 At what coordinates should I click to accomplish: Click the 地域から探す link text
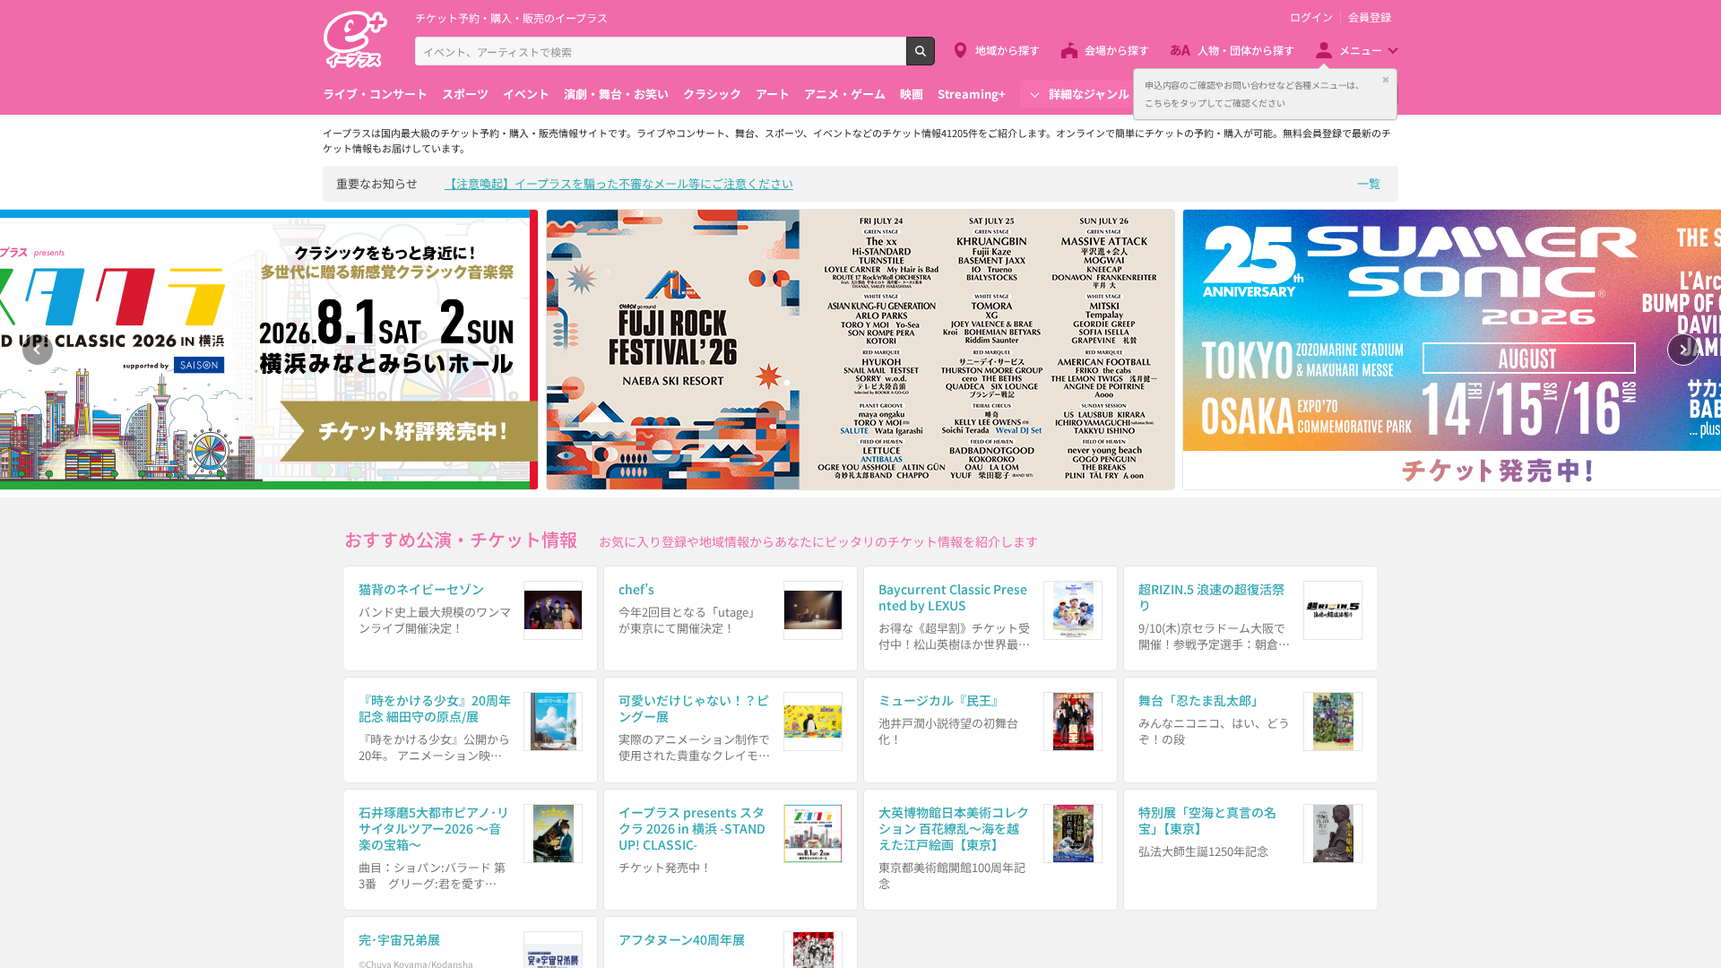coord(1007,51)
